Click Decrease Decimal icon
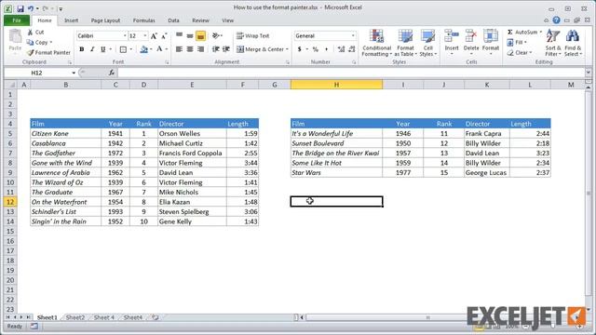Image resolution: width=596 pixels, height=335 pixels. coord(352,49)
